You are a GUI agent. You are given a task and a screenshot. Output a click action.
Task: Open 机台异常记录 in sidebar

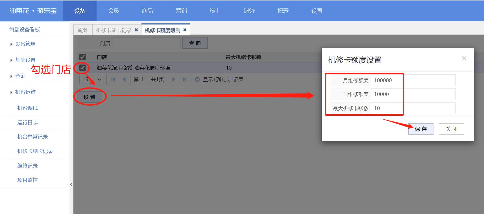coord(32,137)
